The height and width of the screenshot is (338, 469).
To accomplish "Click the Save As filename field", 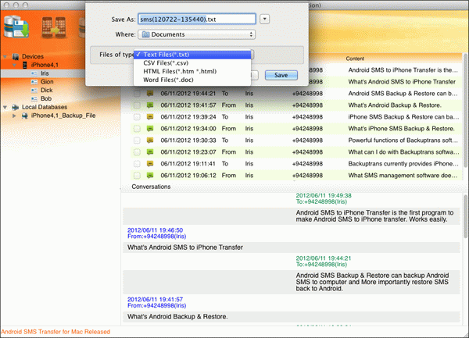I will (x=197, y=19).
